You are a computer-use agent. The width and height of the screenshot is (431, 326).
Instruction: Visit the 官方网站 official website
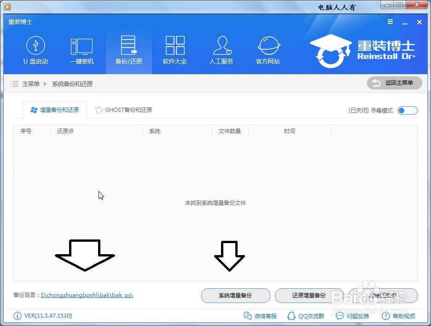[x=268, y=51]
